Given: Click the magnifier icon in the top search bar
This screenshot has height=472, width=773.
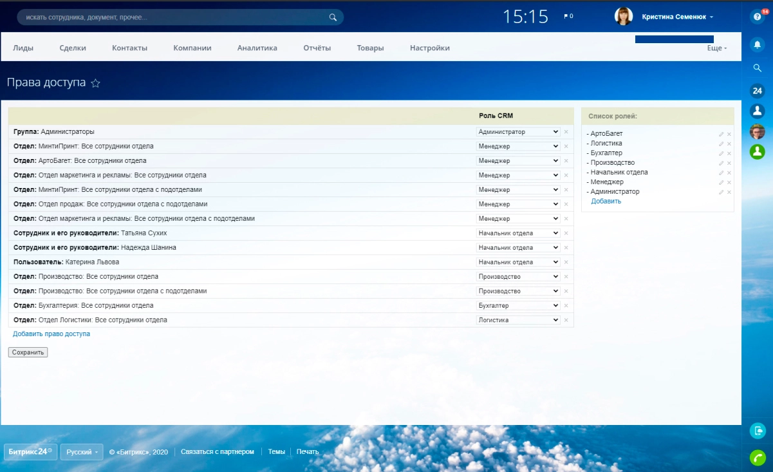Looking at the screenshot, I should 333,17.
